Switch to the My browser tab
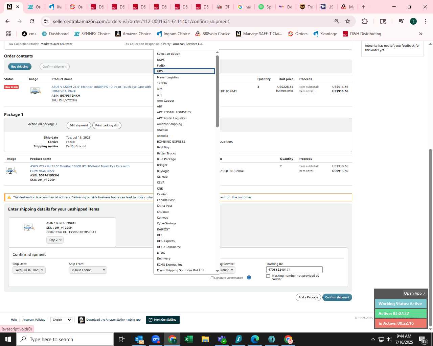 pos(347,7)
